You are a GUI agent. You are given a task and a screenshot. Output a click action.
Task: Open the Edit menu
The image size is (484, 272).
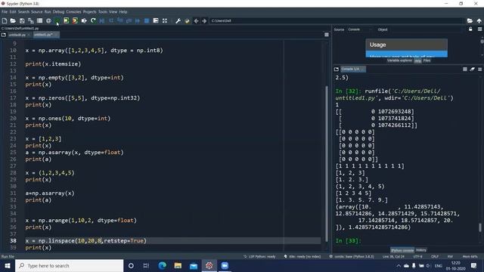(13, 12)
